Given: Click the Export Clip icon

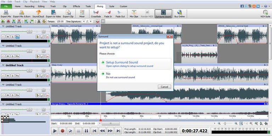Looking at the screenshot, I should pos(68,14).
